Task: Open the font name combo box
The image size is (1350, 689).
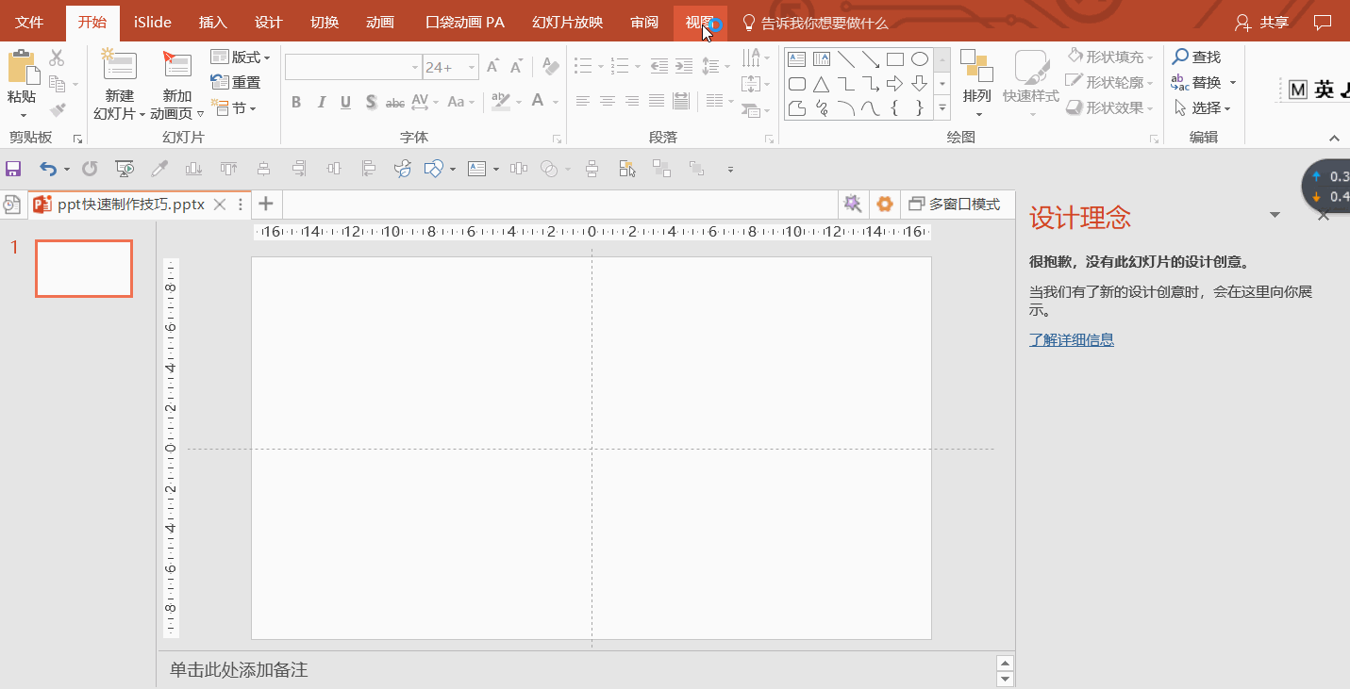Action: (353, 67)
